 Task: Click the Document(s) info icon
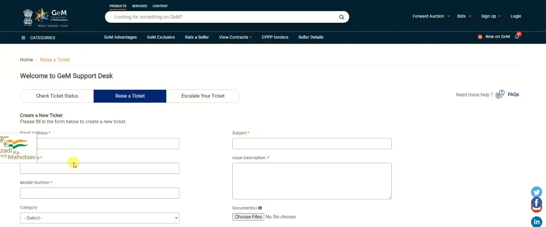(260, 208)
